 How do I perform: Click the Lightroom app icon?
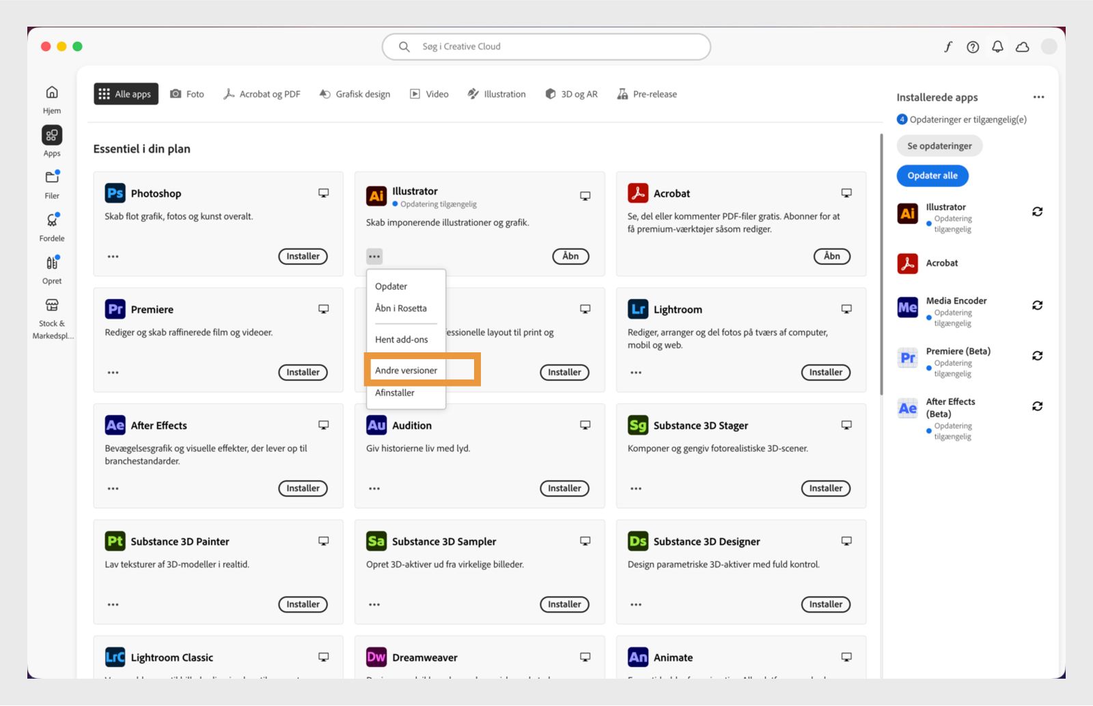[638, 309]
